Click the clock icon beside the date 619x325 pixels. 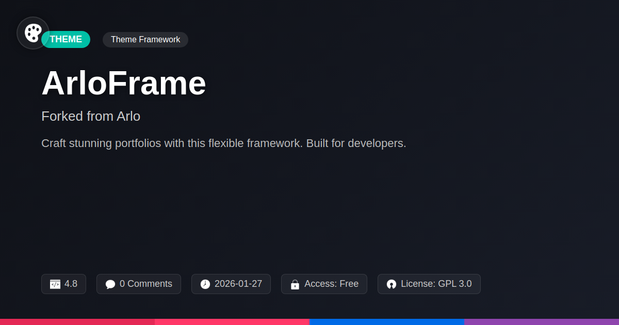click(x=205, y=284)
